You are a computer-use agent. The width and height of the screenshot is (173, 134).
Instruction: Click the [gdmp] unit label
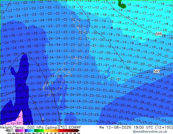click(52, 127)
